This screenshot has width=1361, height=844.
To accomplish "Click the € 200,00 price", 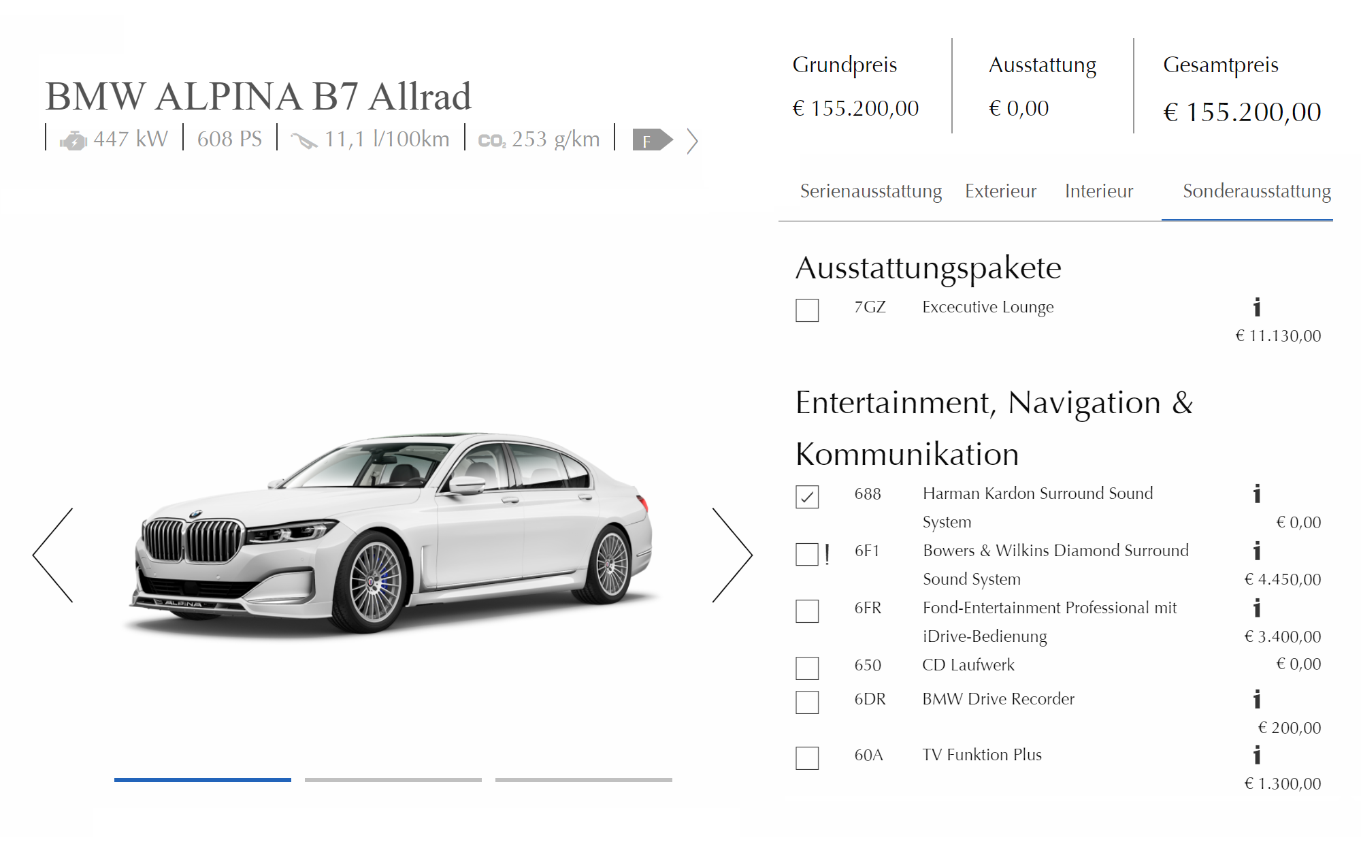I will (x=1290, y=728).
